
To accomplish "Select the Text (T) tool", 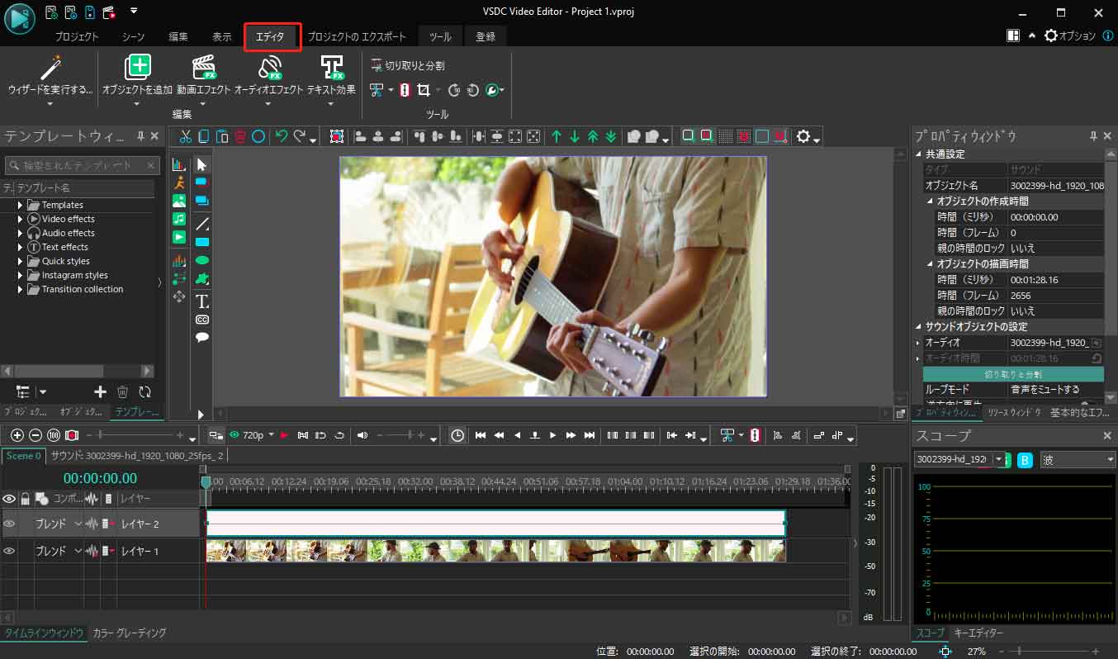I will point(201,301).
